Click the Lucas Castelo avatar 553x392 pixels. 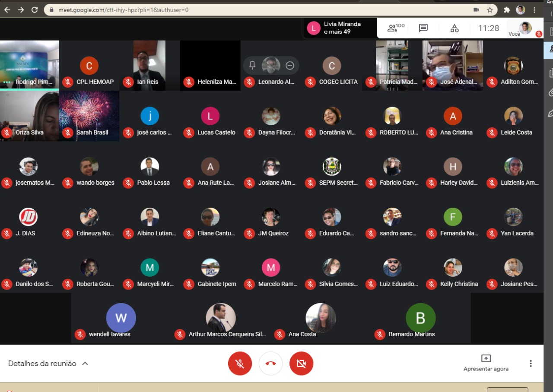210,116
